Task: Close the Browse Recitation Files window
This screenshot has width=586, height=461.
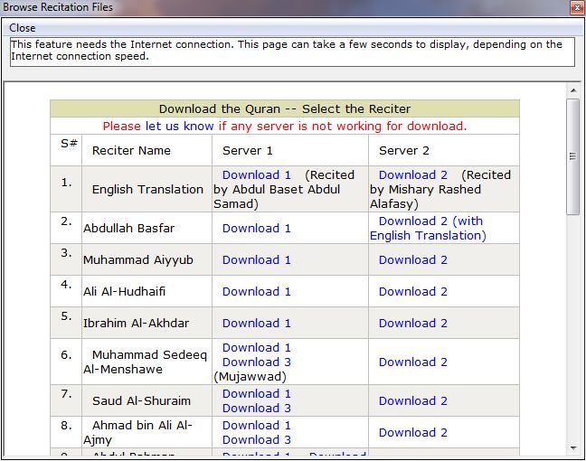Action: (577, 7)
